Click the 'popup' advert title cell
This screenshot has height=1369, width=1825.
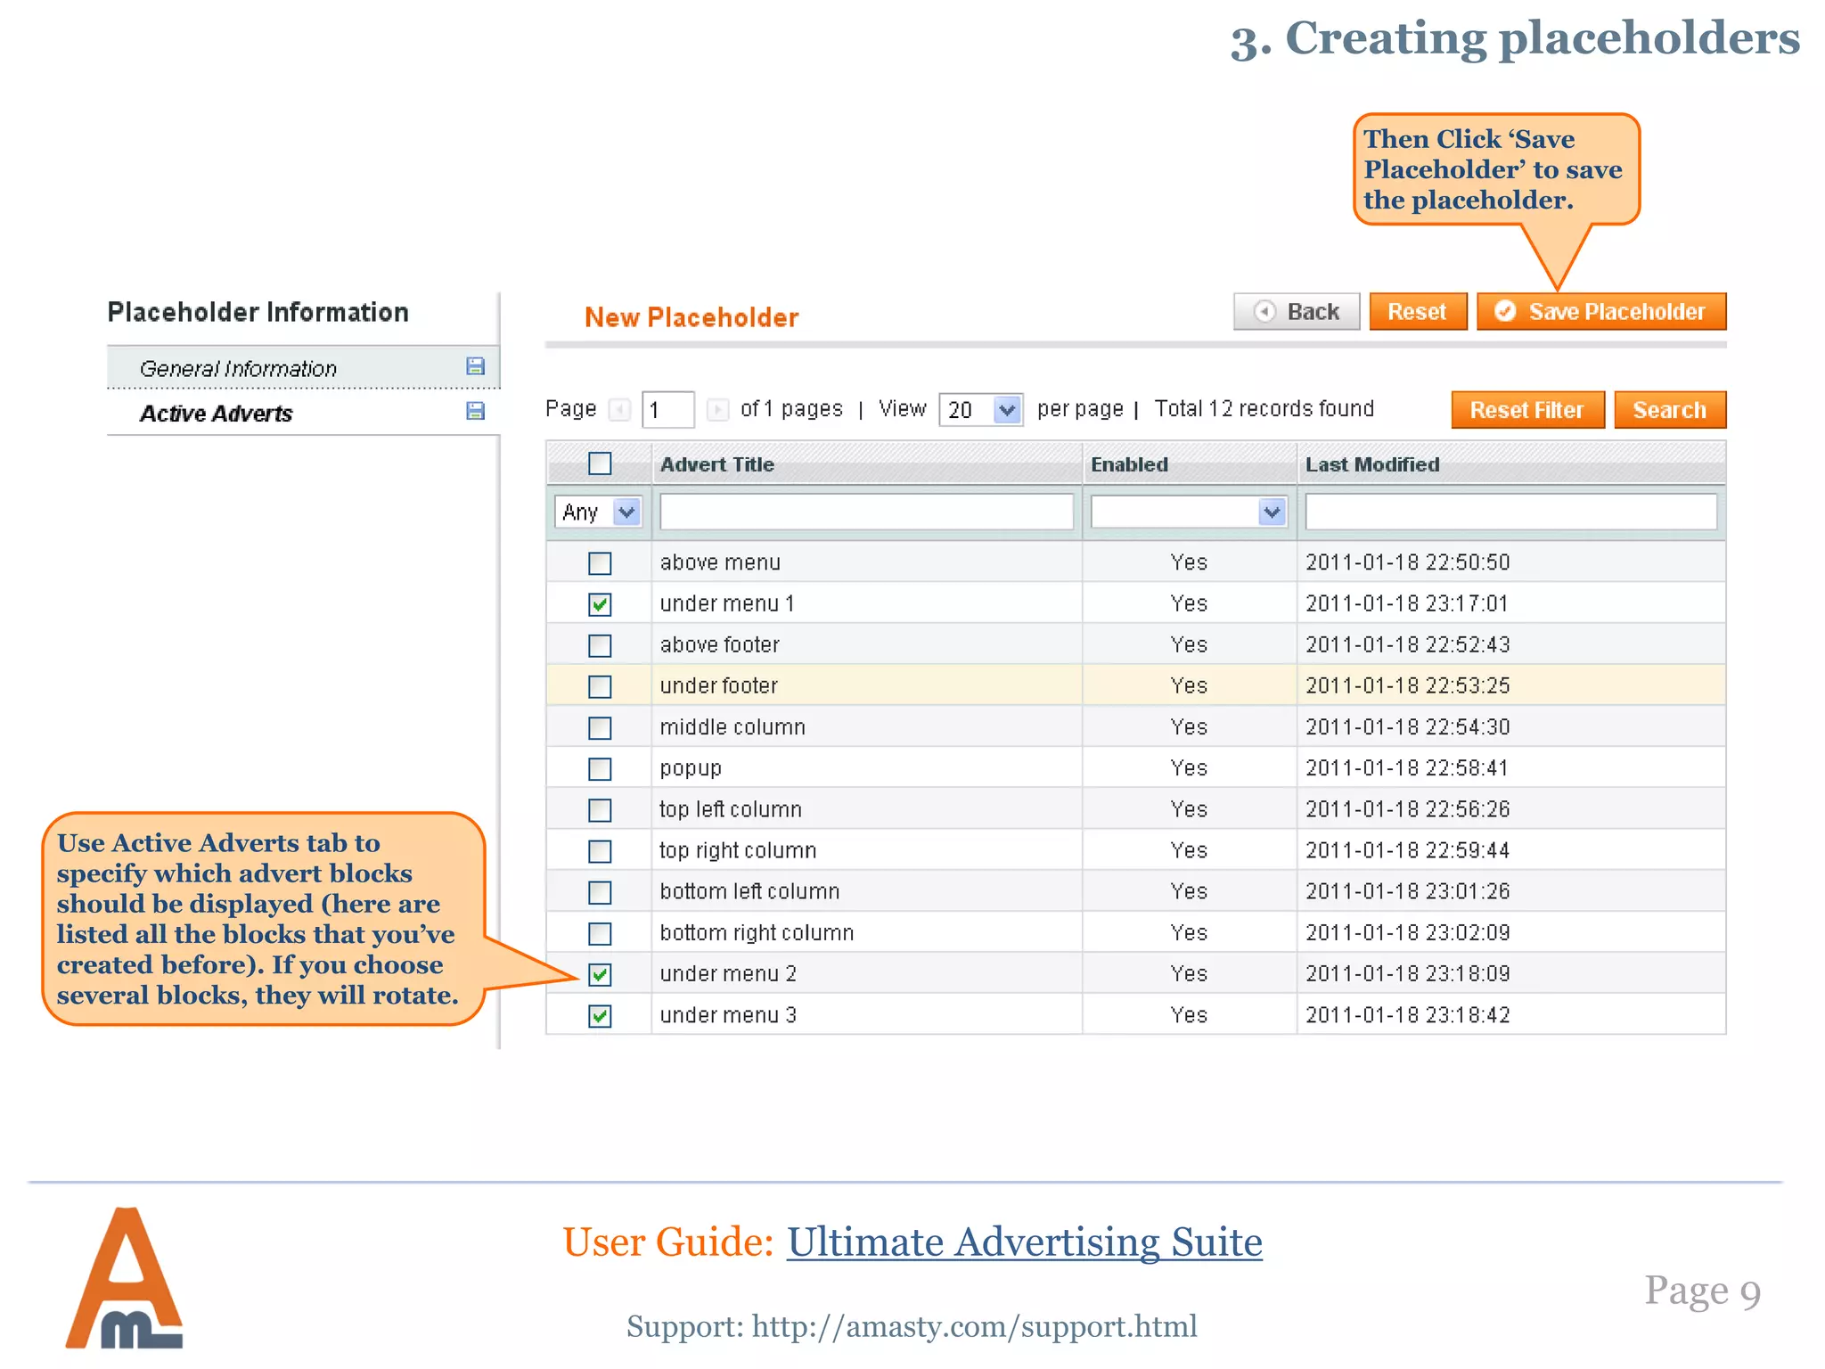(866, 767)
